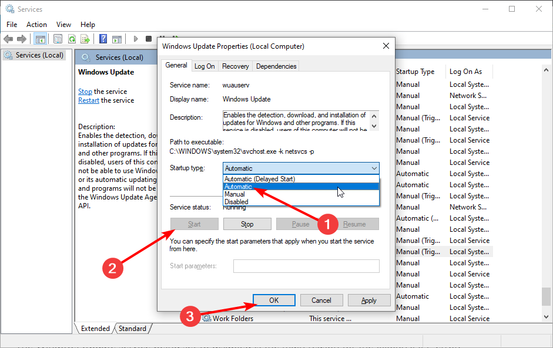The width and height of the screenshot is (553, 348).
Task: Click the services list scroll-down arrow
Action: pyautogui.click(x=546, y=317)
